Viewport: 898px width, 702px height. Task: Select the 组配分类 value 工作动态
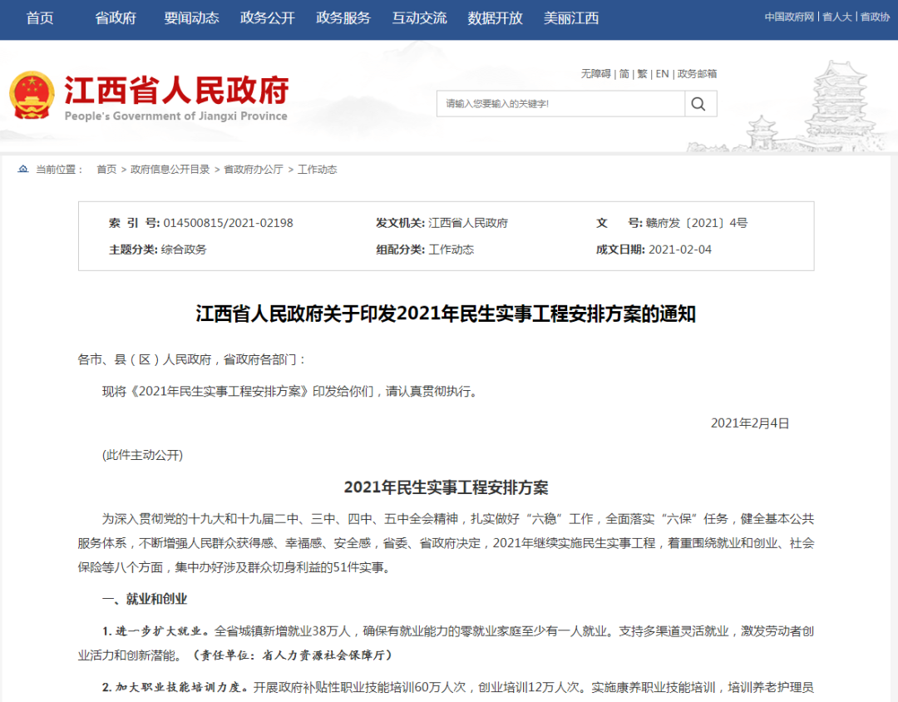pos(451,250)
